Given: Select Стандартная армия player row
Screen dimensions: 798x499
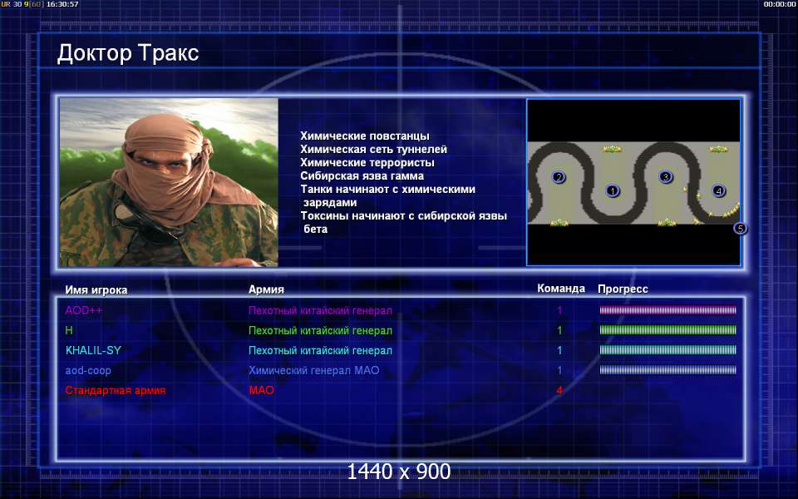Looking at the screenshot, I should (x=116, y=391).
